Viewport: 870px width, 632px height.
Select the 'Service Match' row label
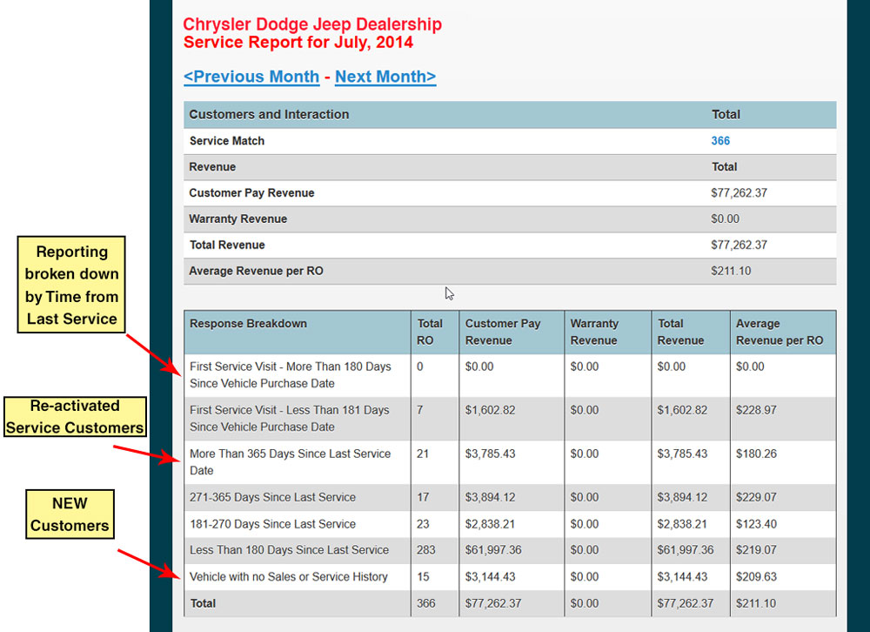(x=227, y=141)
